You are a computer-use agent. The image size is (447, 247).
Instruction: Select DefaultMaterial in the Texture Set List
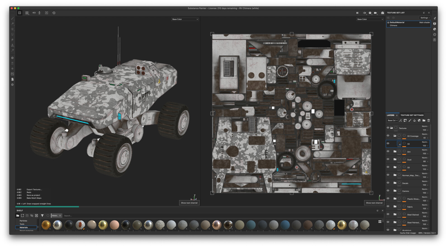(408, 24)
